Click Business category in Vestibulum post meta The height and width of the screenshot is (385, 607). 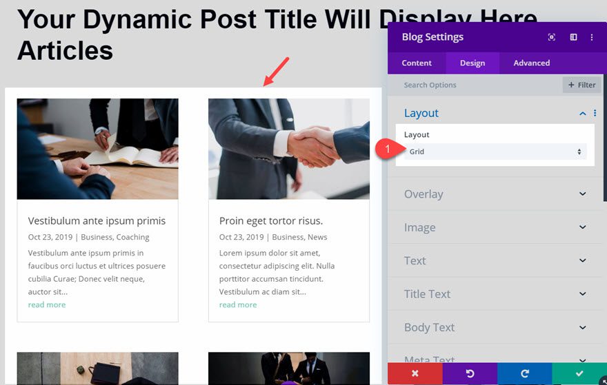point(97,237)
